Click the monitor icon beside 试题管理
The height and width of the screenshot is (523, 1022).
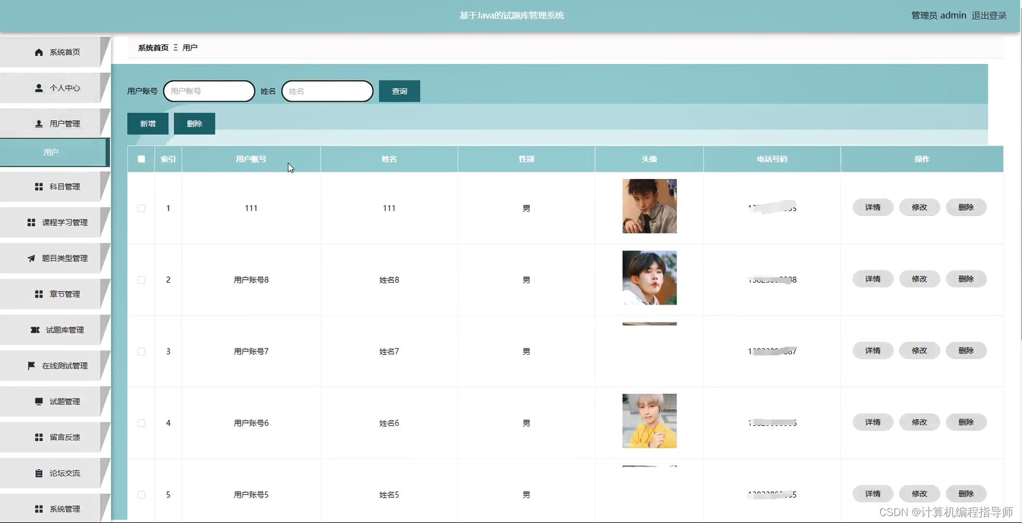[39, 402]
